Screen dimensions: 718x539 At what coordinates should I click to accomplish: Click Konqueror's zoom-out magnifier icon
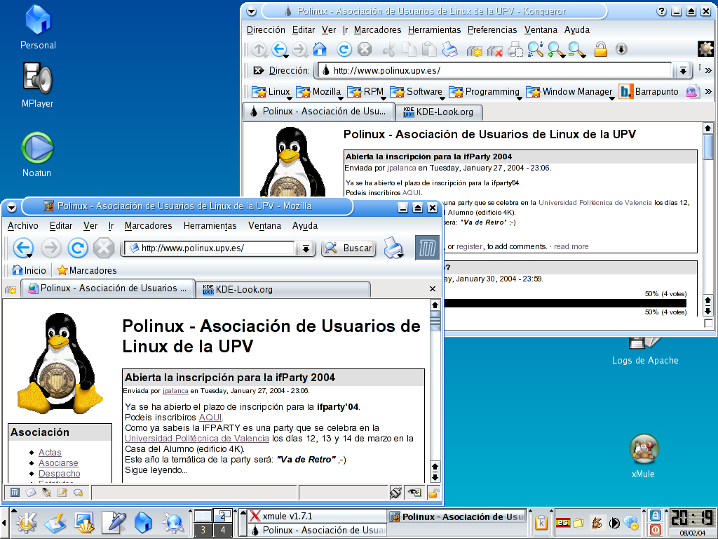tap(576, 50)
